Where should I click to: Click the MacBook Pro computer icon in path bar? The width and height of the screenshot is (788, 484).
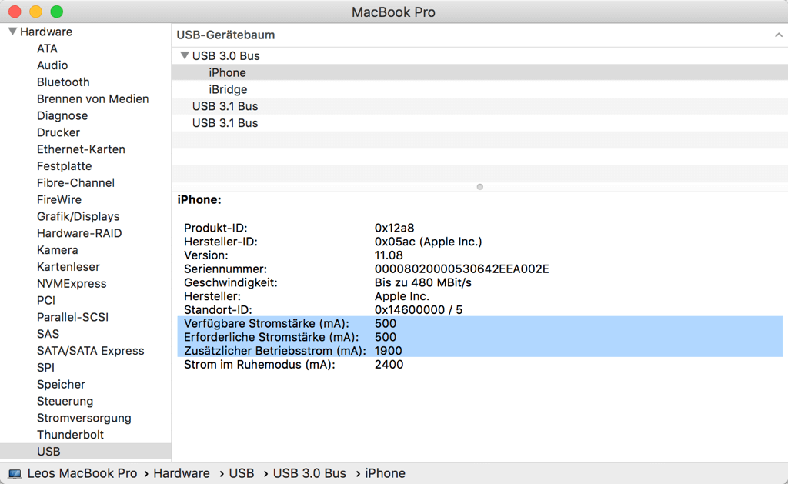[15, 473]
